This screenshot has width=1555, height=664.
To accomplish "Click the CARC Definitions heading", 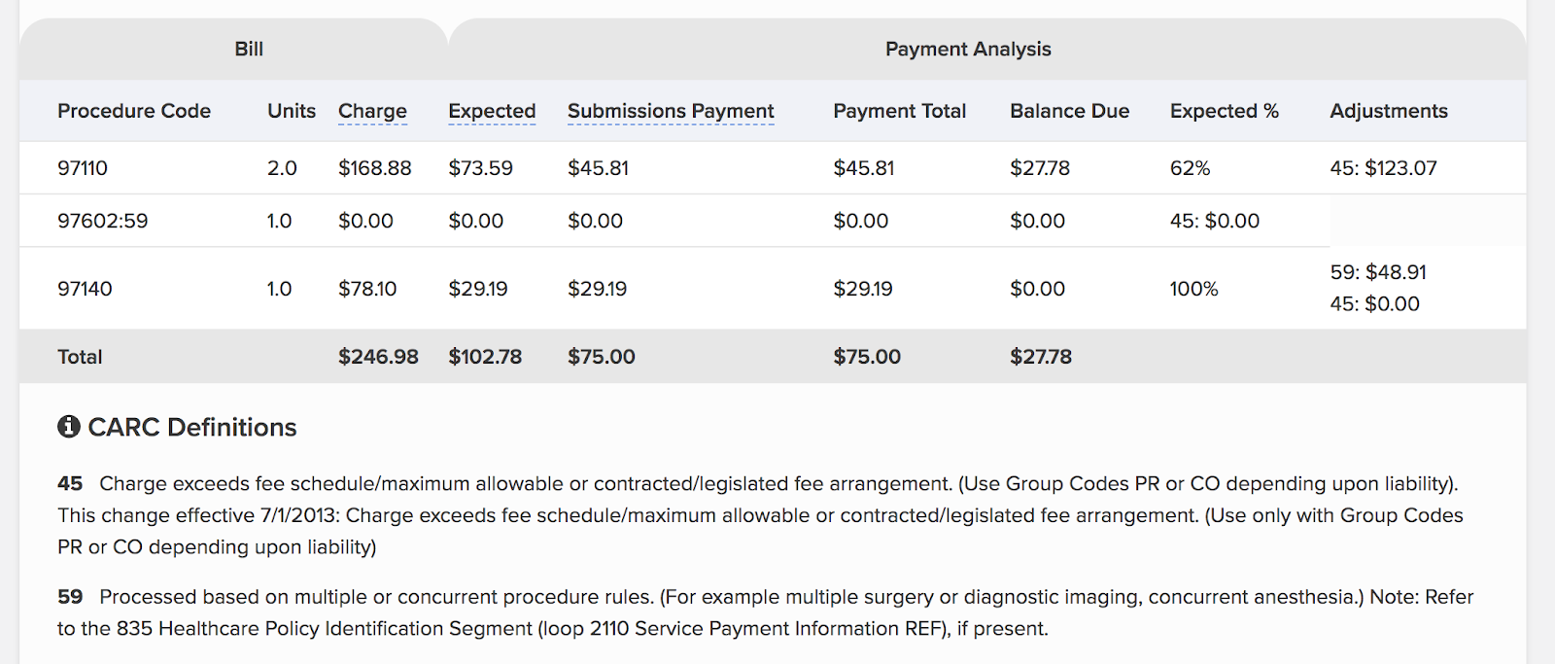I will click(x=192, y=427).
